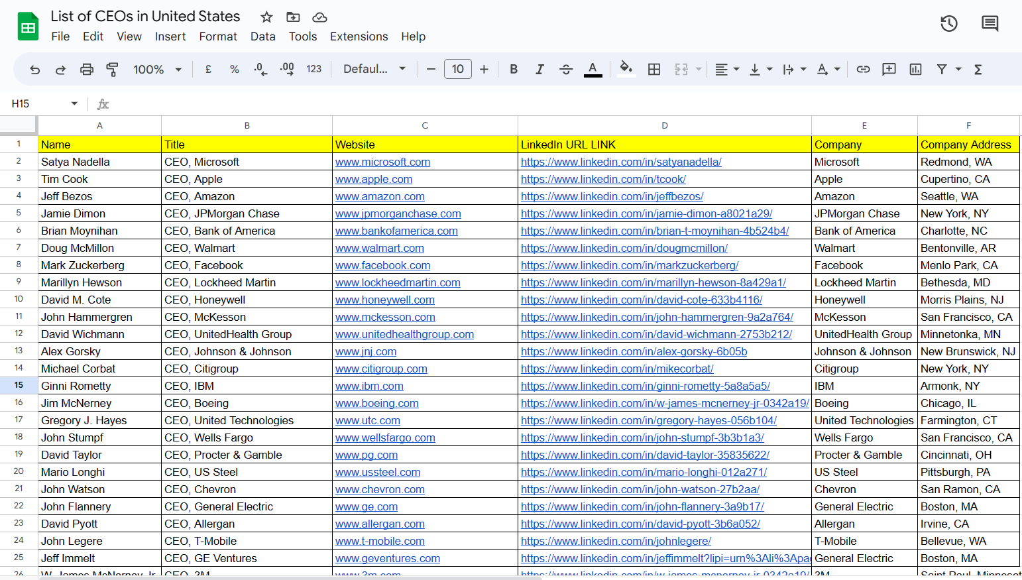Open the www.ibm.com website link

coord(369,386)
